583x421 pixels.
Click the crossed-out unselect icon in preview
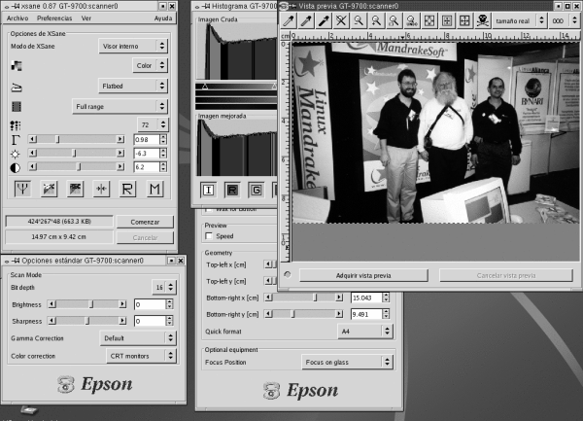tap(341, 20)
